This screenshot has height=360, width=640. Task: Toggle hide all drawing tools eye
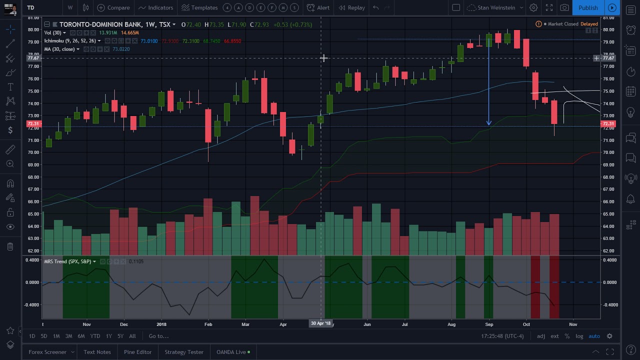(x=10, y=227)
